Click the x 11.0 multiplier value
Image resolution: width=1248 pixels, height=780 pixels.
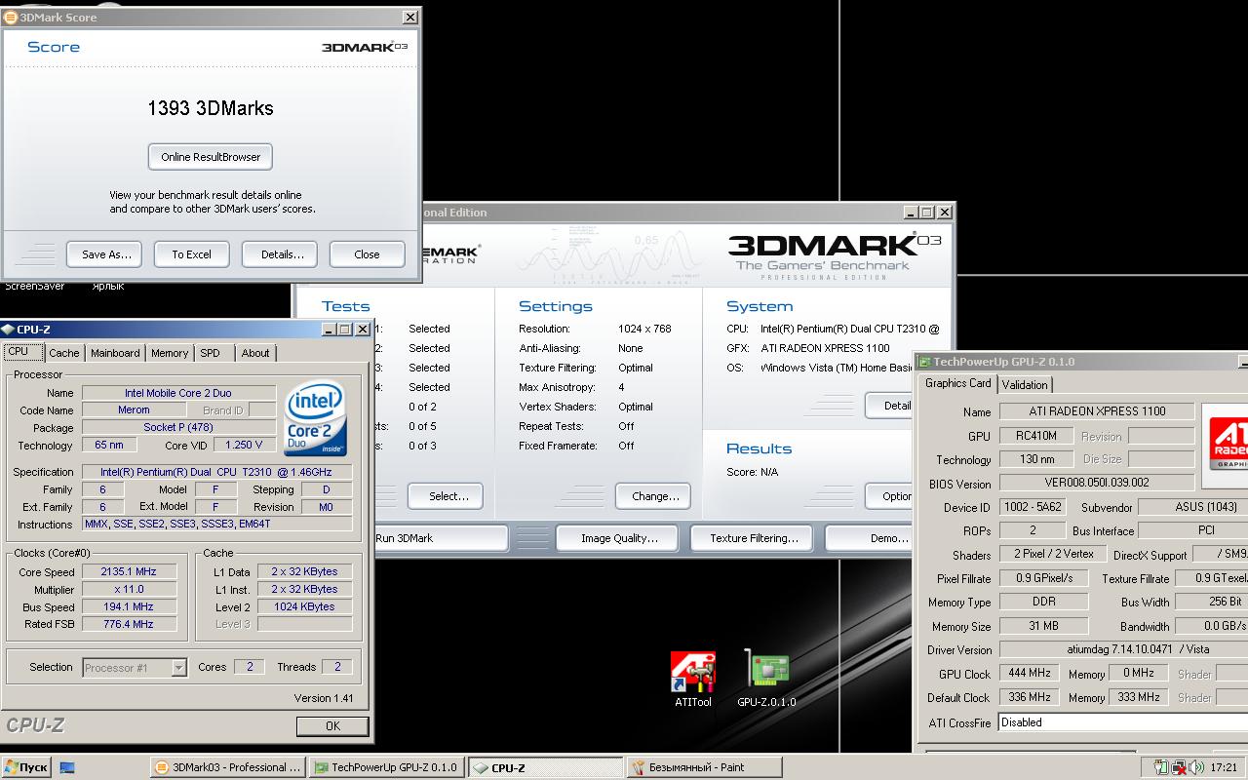pos(130,590)
